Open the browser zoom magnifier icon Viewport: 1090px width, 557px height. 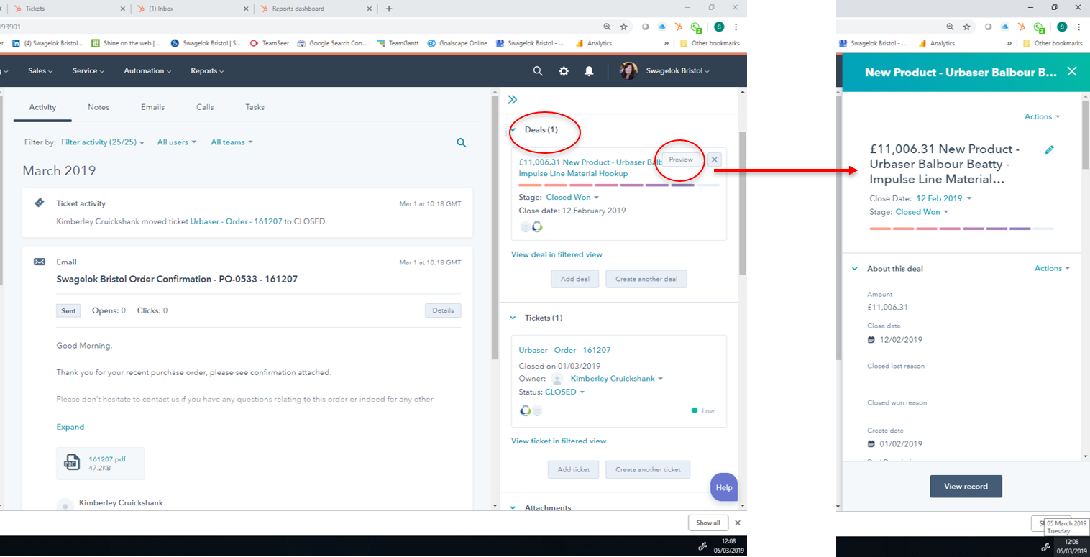(x=607, y=27)
